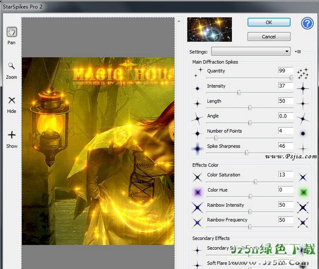Click low Color Saturation black X icon
This screenshot has width=319, height=269.
pyautogui.click(x=197, y=177)
